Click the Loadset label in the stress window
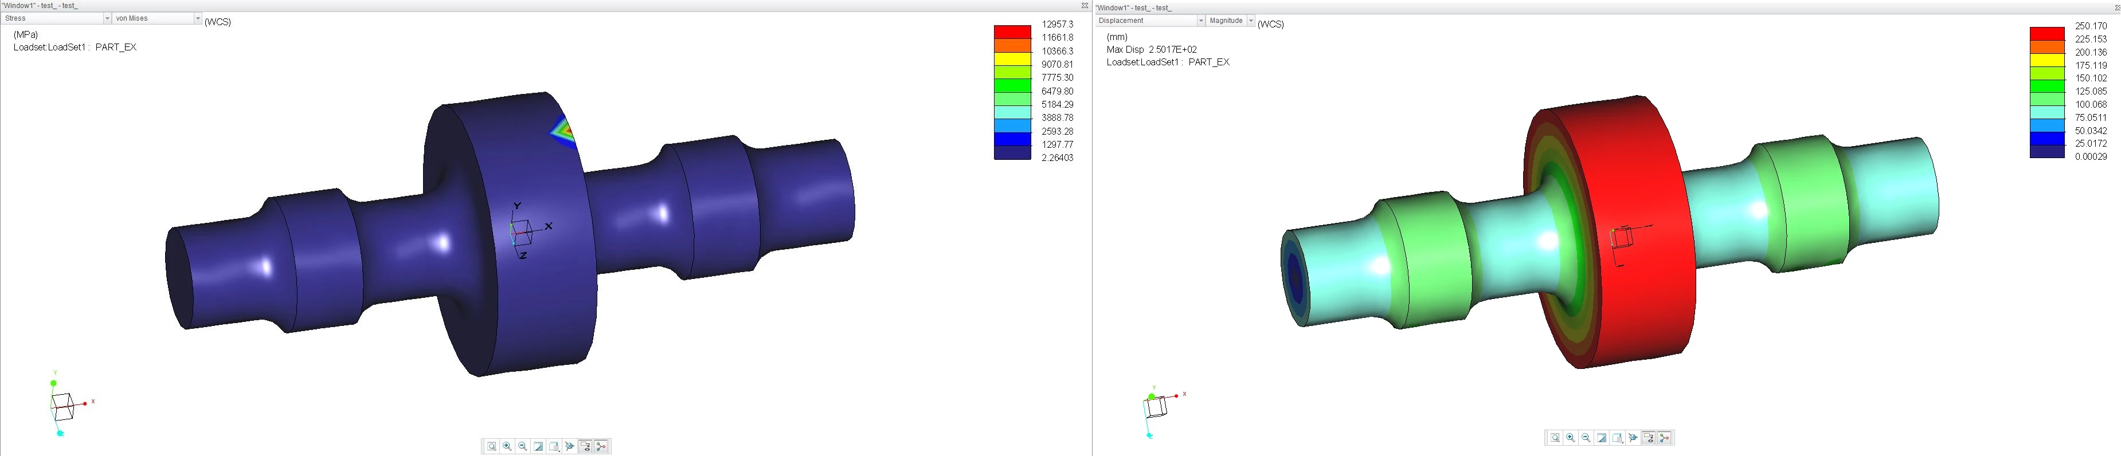The height and width of the screenshot is (456, 2121). (75, 48)
